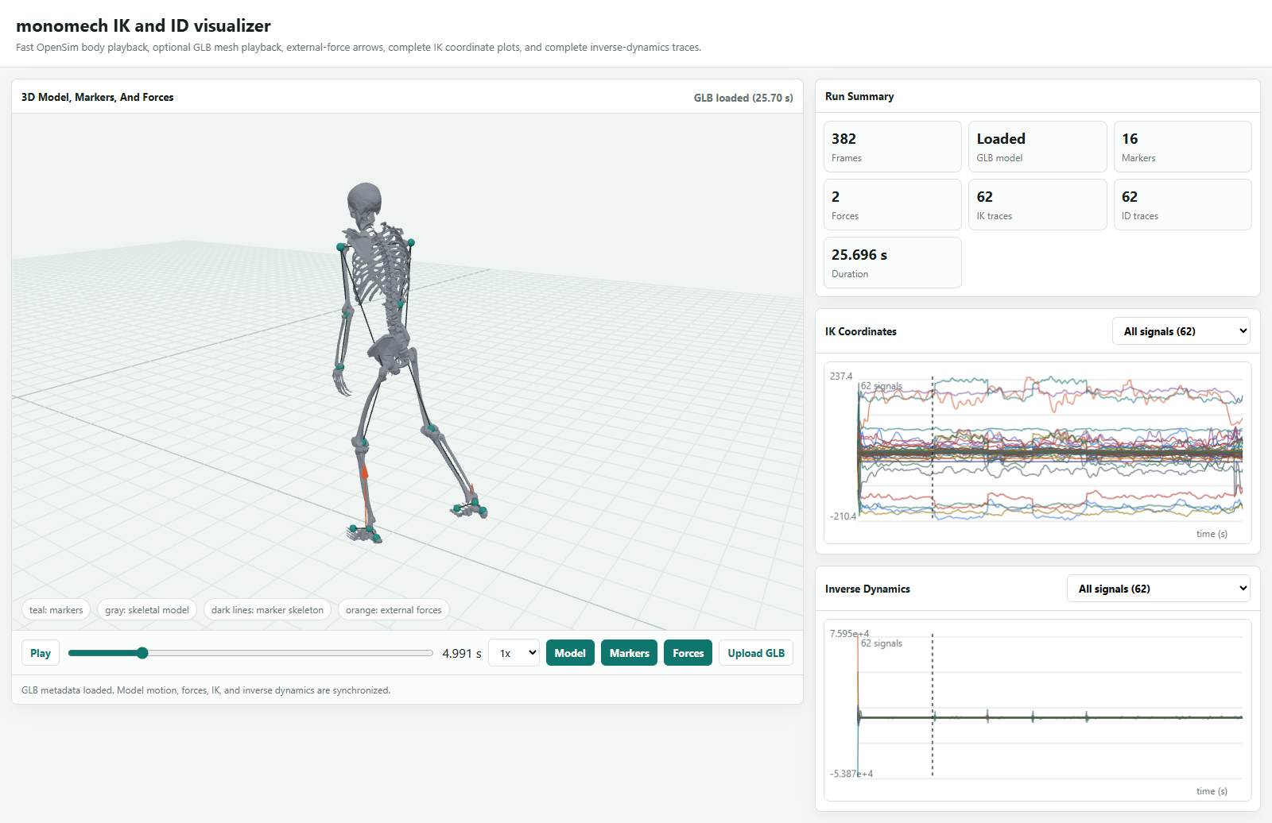Click the 4.991 s time readout
The width and height of the screenshot is (1272, 823).
coord(462,653)
